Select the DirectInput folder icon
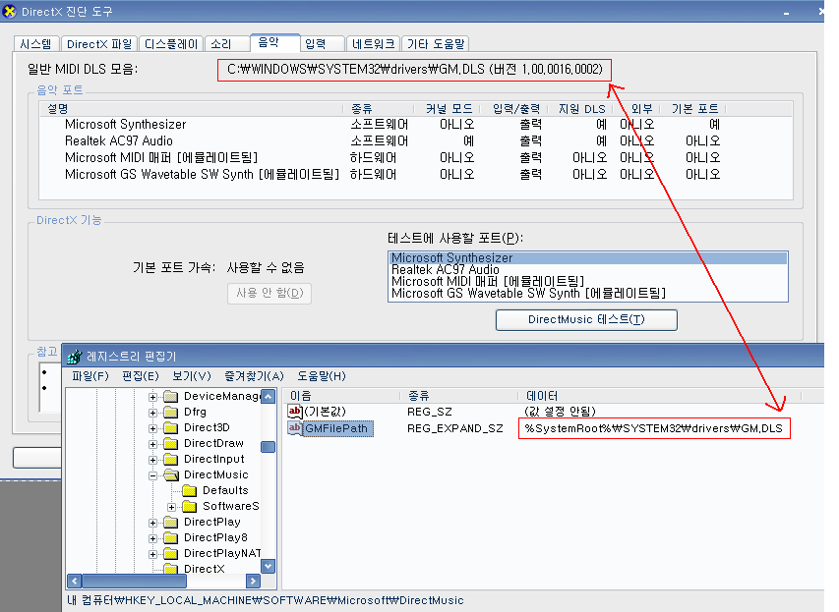The height and width of the screenshot is (612, 839). [171, 459]
